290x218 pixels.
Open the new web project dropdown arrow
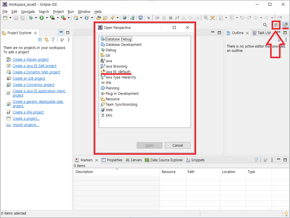tap(81, 18)
